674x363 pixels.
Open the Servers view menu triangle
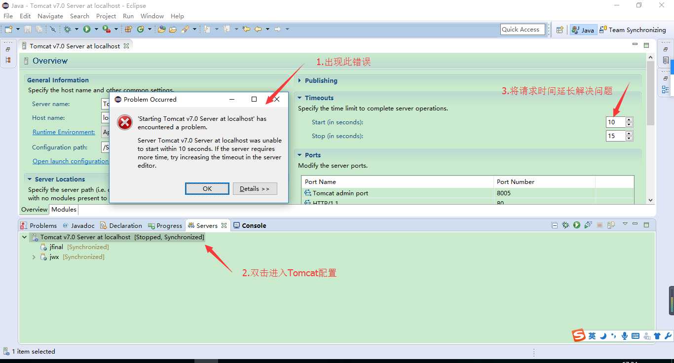point(625,224)
